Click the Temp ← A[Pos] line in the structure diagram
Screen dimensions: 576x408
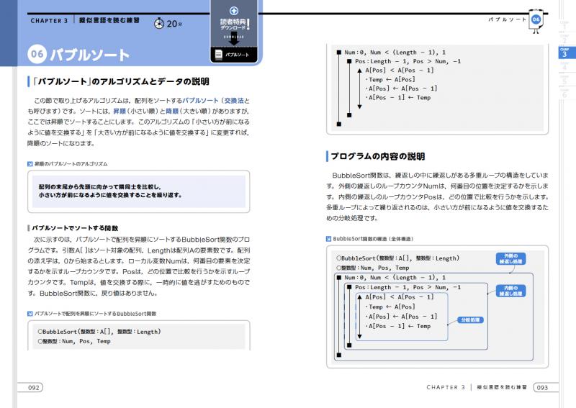coord(390,307)
